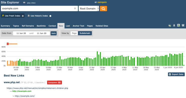This screenshot has width=186, height=98.
Task: Go to the Backlinks tab
Action: coord(41,26)
